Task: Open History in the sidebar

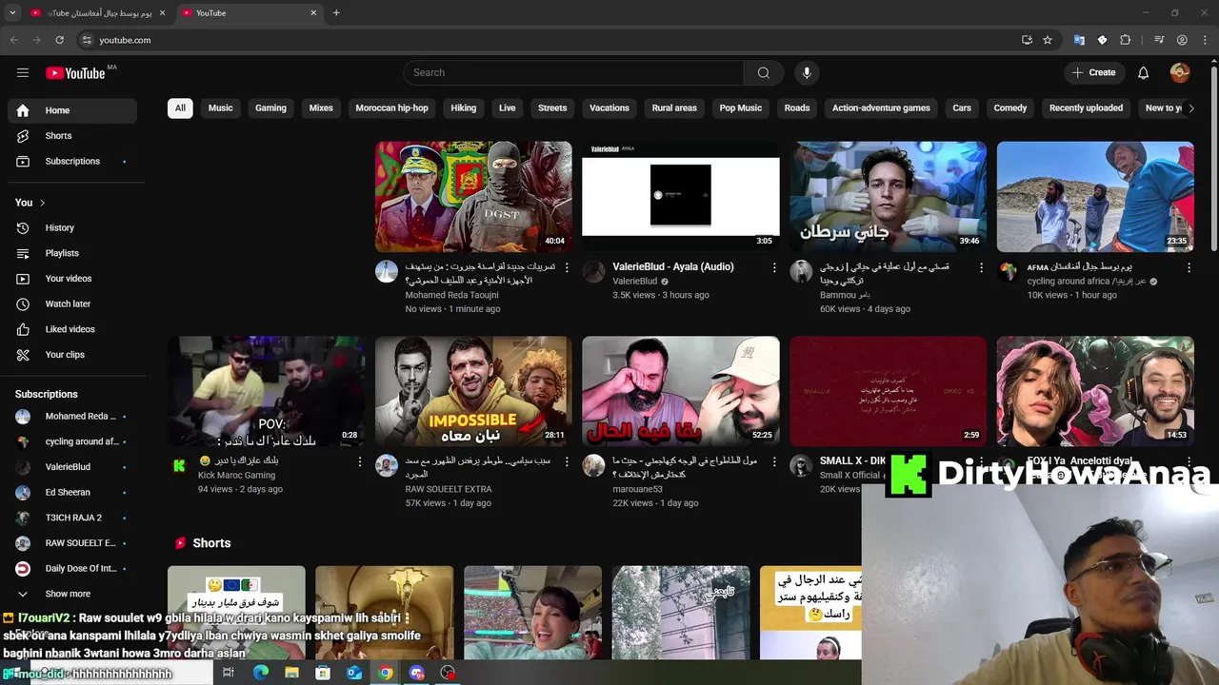Action: coord(72,228)
